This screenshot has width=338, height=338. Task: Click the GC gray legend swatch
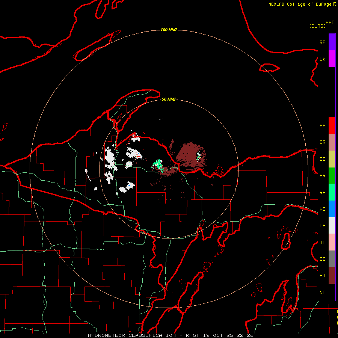332,259
